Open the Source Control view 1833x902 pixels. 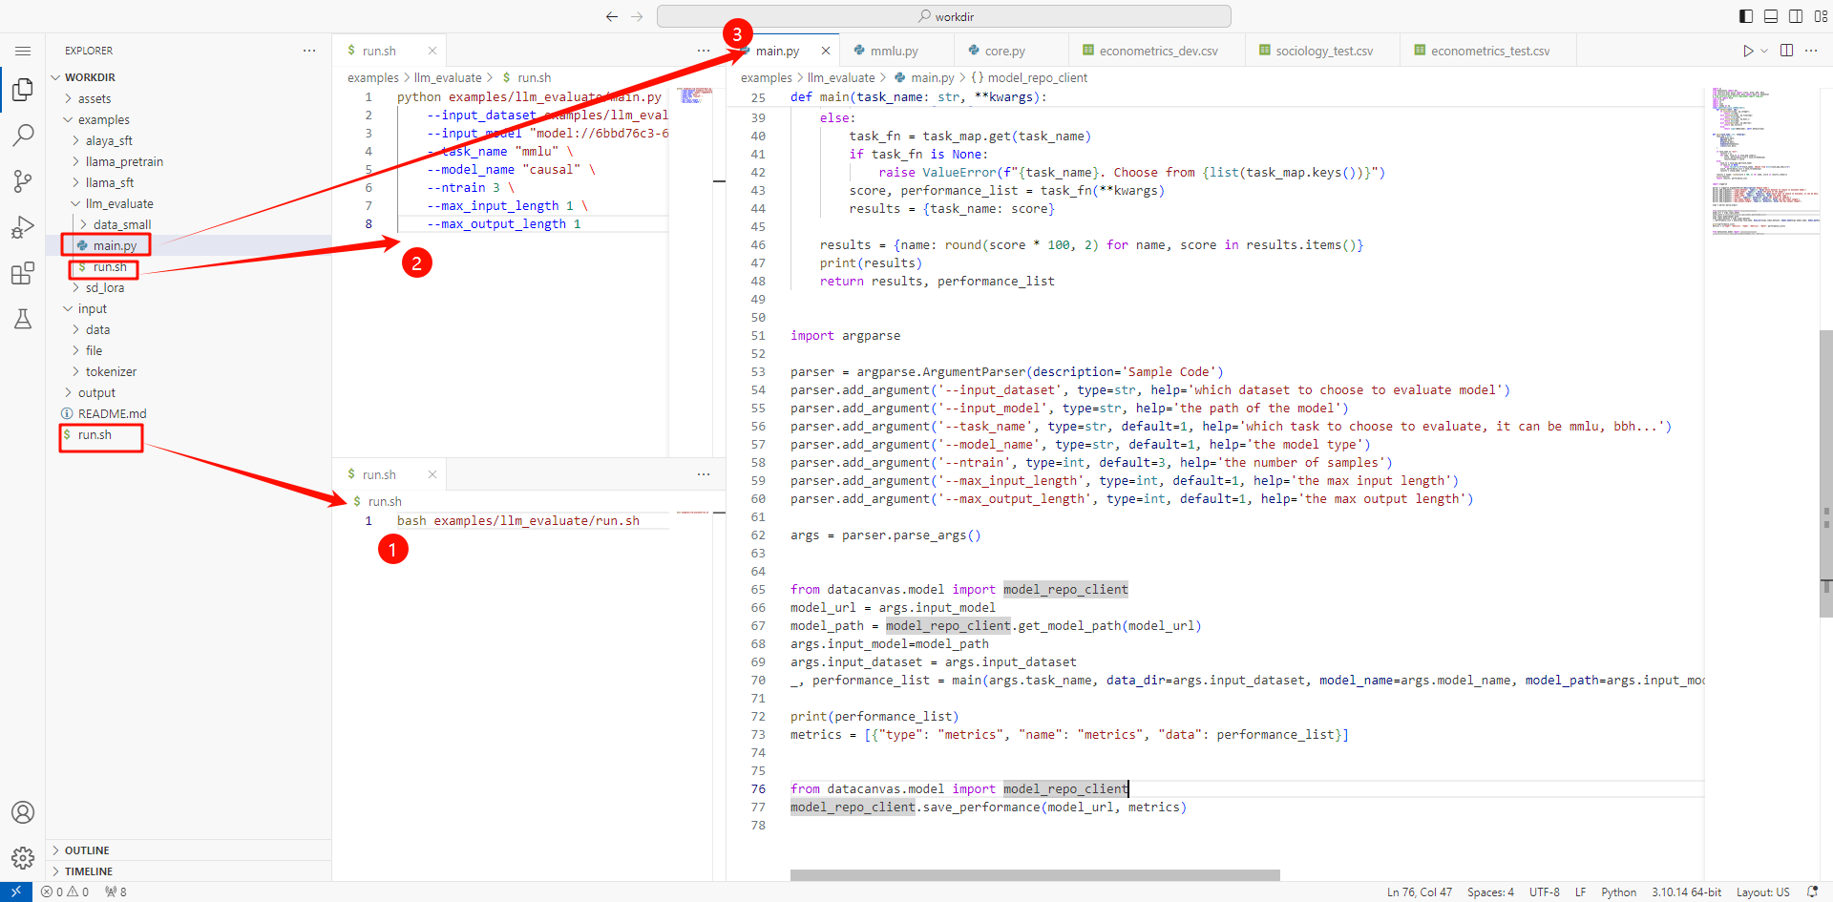tap(23, 181)
